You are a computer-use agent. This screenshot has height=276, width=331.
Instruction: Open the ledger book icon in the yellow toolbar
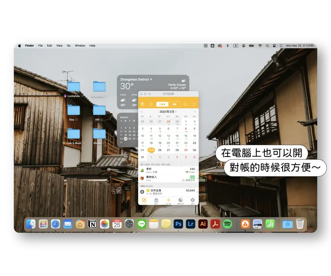[x=143, y=104]
